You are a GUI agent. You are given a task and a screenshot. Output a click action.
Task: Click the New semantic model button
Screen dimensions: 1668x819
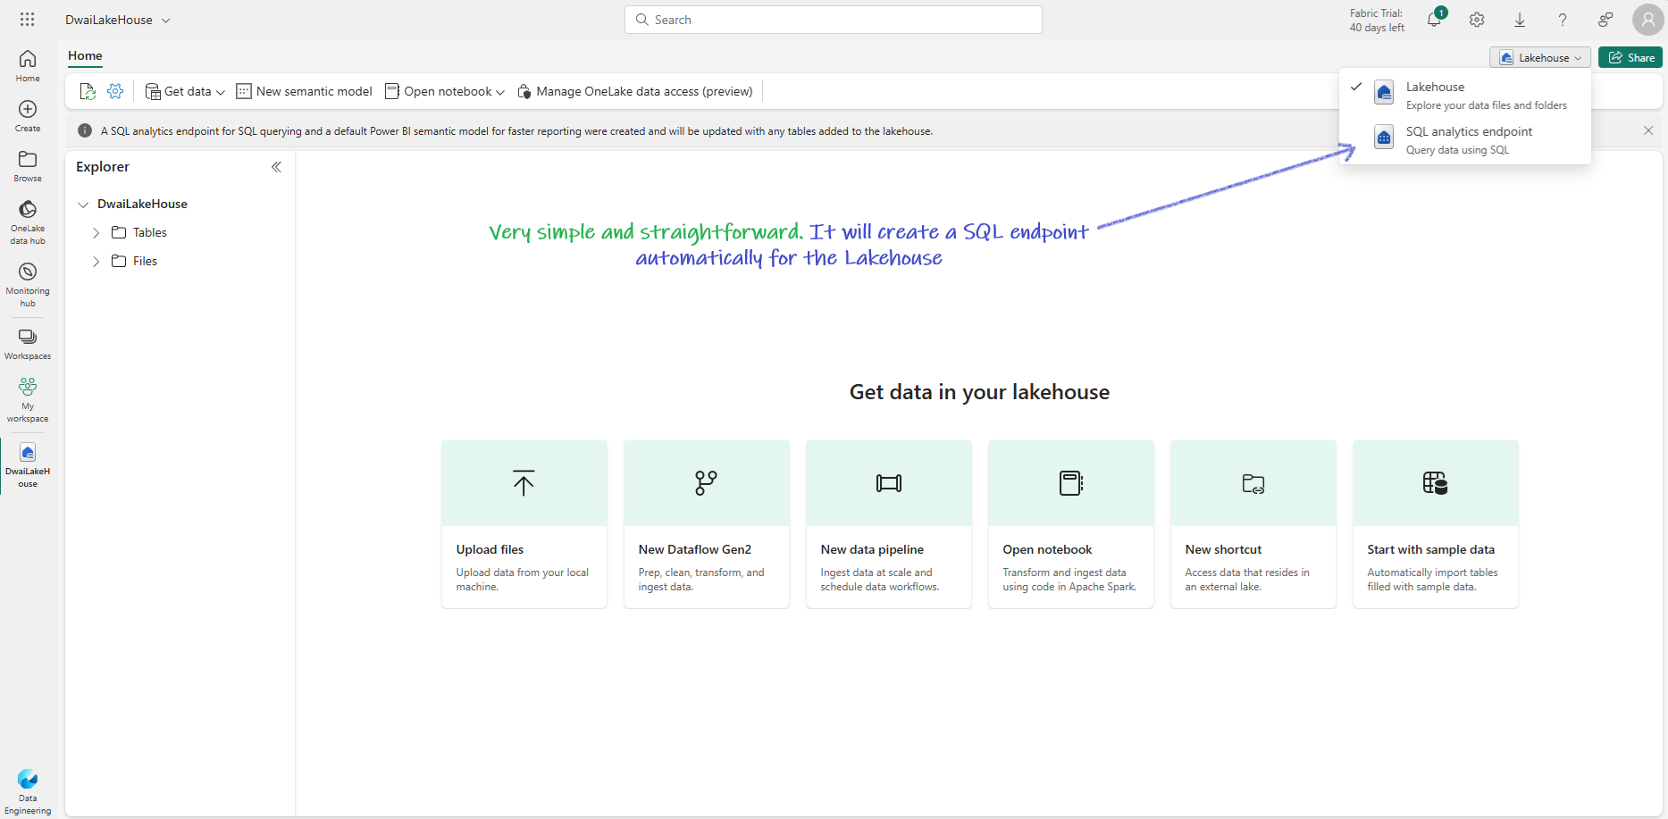click(x=304, y=91)
